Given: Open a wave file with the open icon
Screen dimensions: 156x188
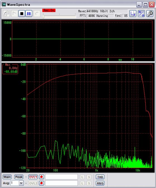Looking at the screenshot, I should click(x=7, y=14).
